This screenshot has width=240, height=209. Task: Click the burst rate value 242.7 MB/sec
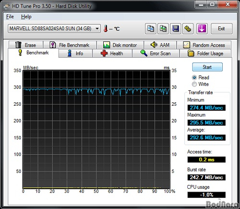(x=206, y=177)
